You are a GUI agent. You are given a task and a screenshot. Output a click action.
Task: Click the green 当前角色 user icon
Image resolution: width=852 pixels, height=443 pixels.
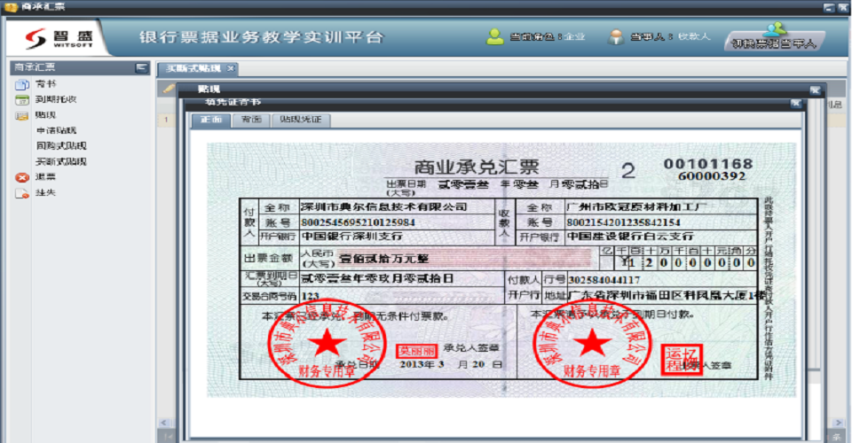pyautogui.click(x=494, y=36)
